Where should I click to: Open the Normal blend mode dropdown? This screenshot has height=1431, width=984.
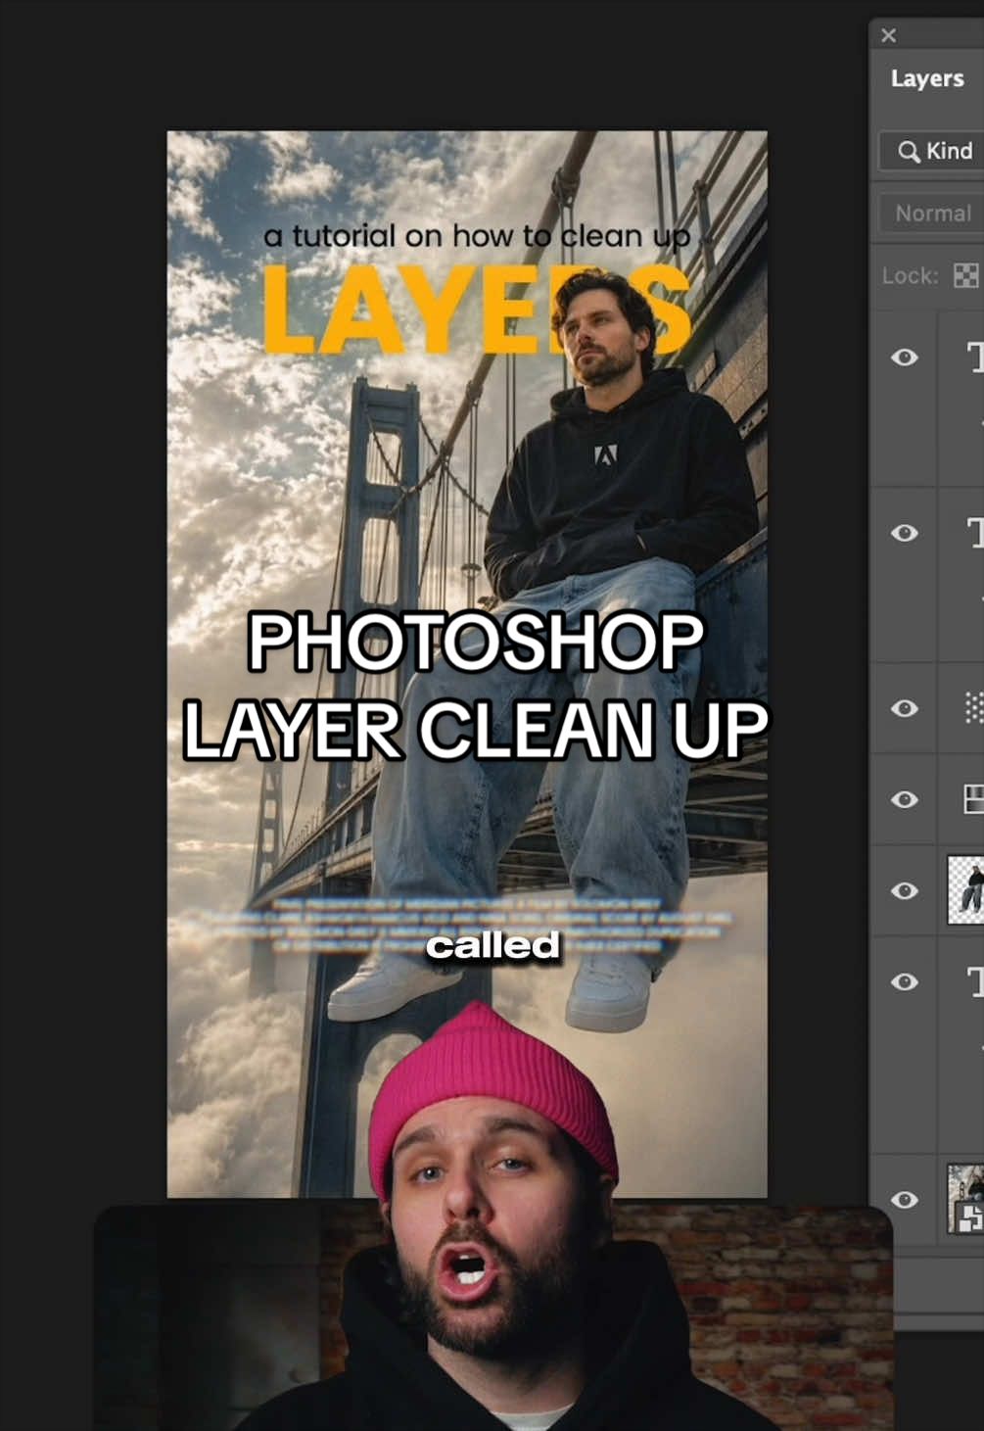pyautogui.click(x=932, y=214)
